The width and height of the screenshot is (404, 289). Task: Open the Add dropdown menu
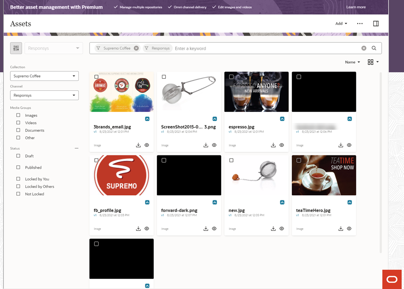pyautogui.click(x=341, y=24)
